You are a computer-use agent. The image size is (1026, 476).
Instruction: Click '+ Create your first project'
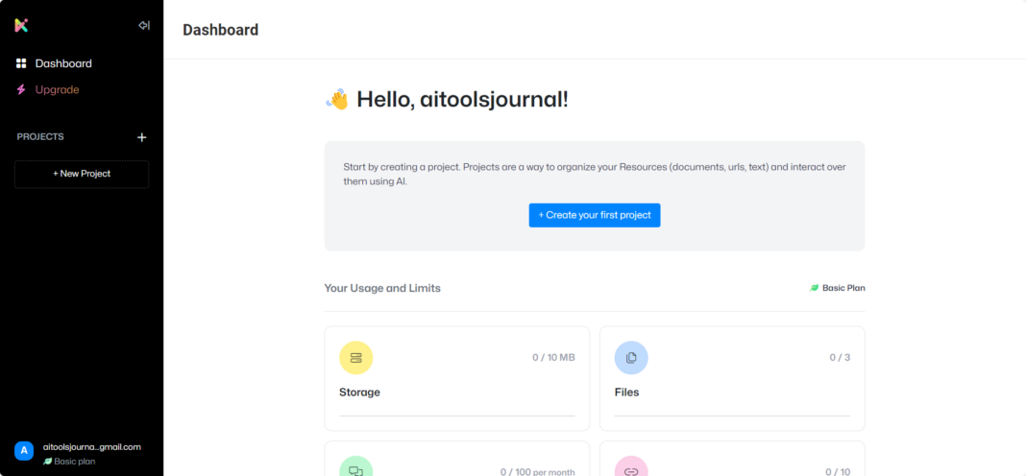tap(595, 215)
